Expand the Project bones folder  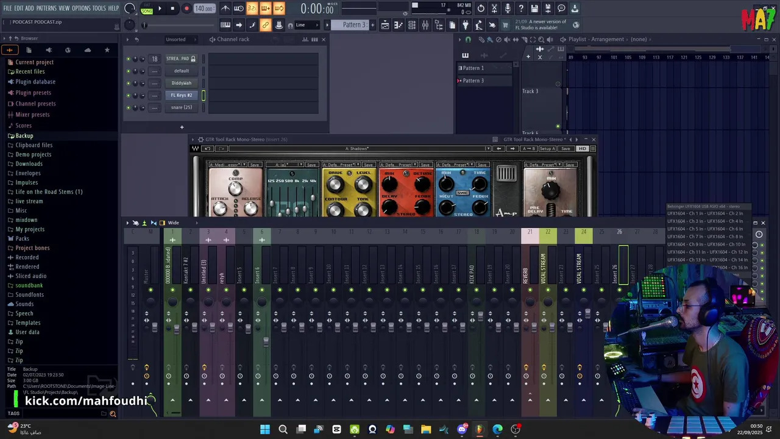[x=32, y=248]
